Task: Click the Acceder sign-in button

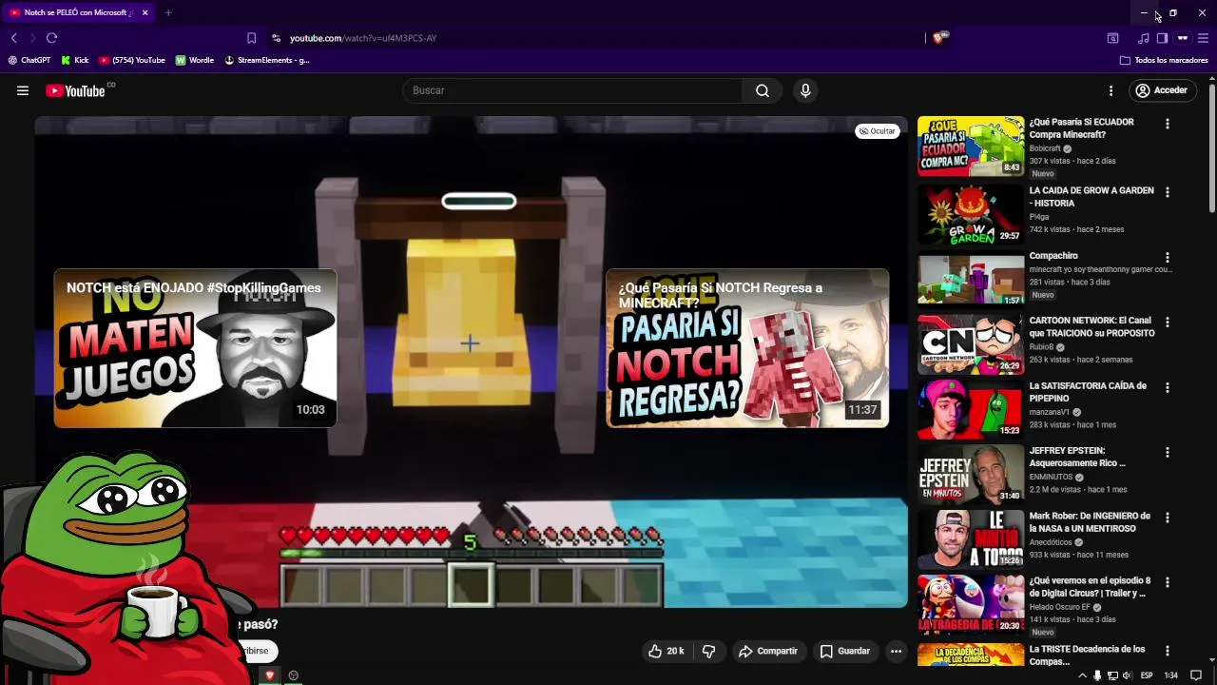Action: click(1161, 90)
